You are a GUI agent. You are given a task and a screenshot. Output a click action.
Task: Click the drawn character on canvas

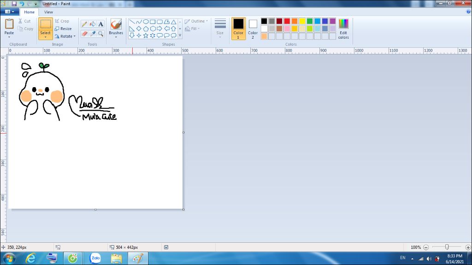42,92
